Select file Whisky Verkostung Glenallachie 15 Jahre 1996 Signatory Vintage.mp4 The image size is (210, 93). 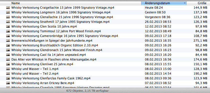point(62,17)
